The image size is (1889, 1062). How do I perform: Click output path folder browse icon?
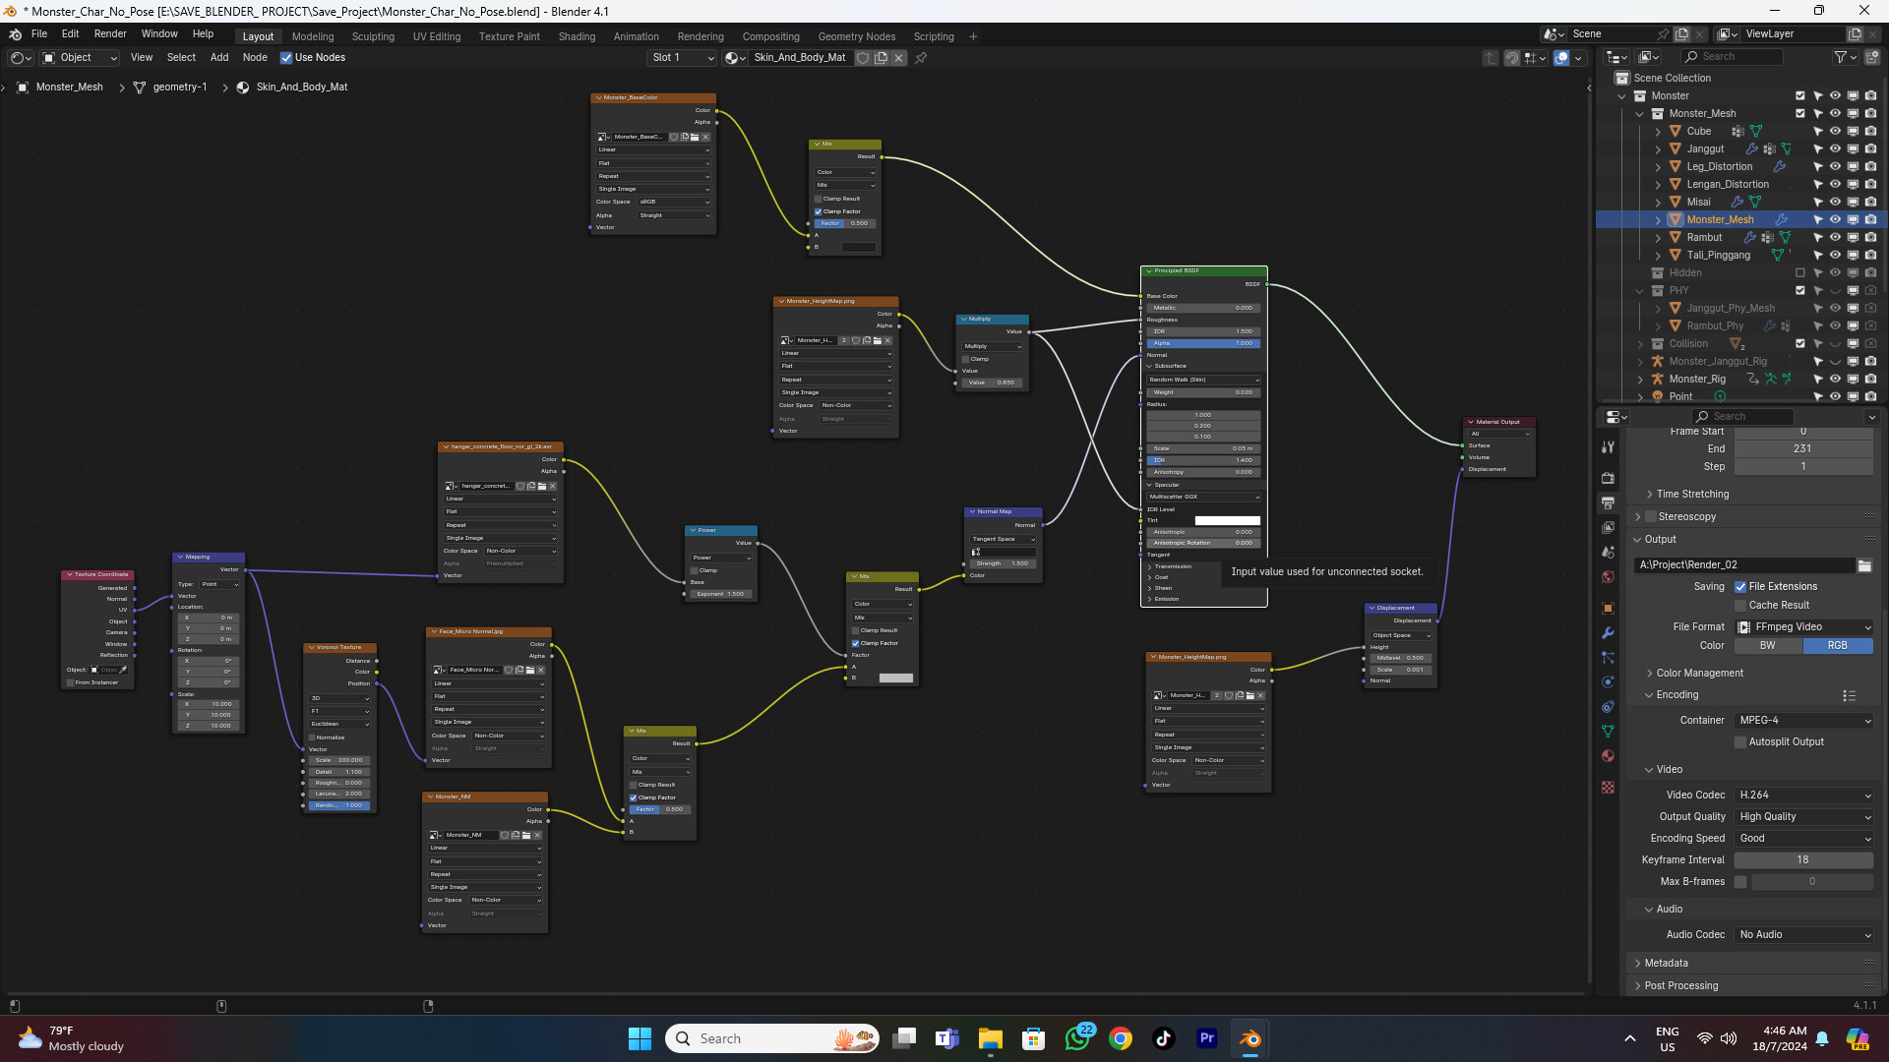coord(1864,565)
